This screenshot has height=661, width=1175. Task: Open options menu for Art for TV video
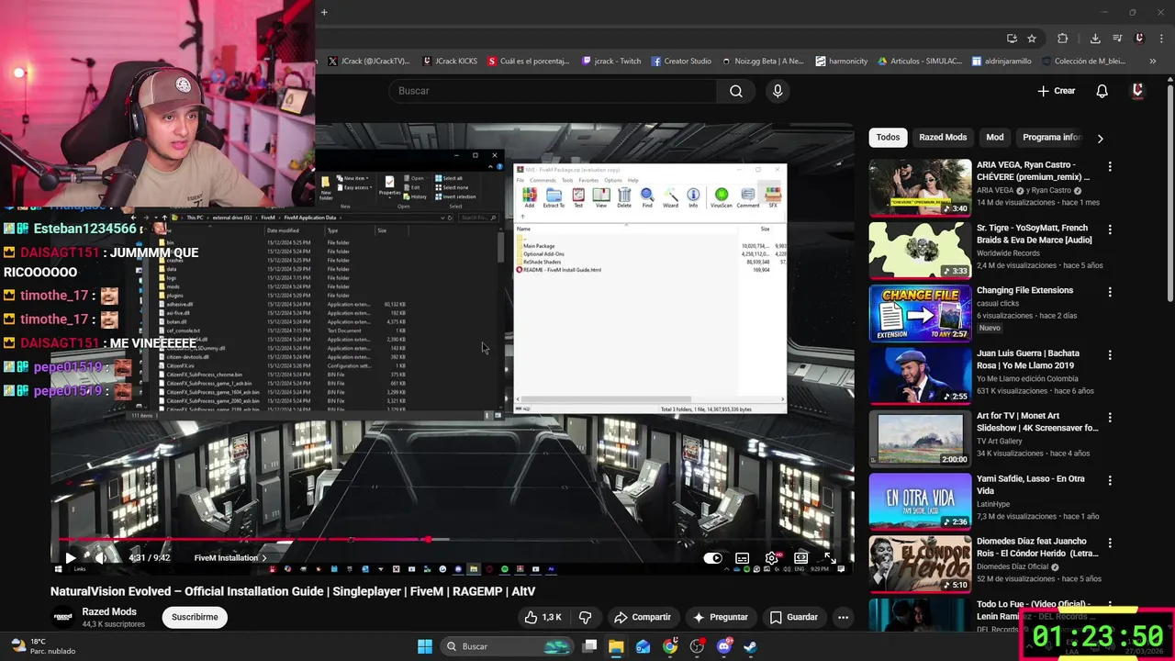point(1110,418)
